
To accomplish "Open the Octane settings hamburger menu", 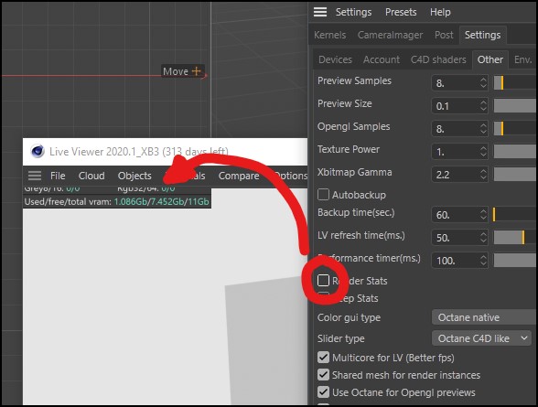I will coord(320,12).
